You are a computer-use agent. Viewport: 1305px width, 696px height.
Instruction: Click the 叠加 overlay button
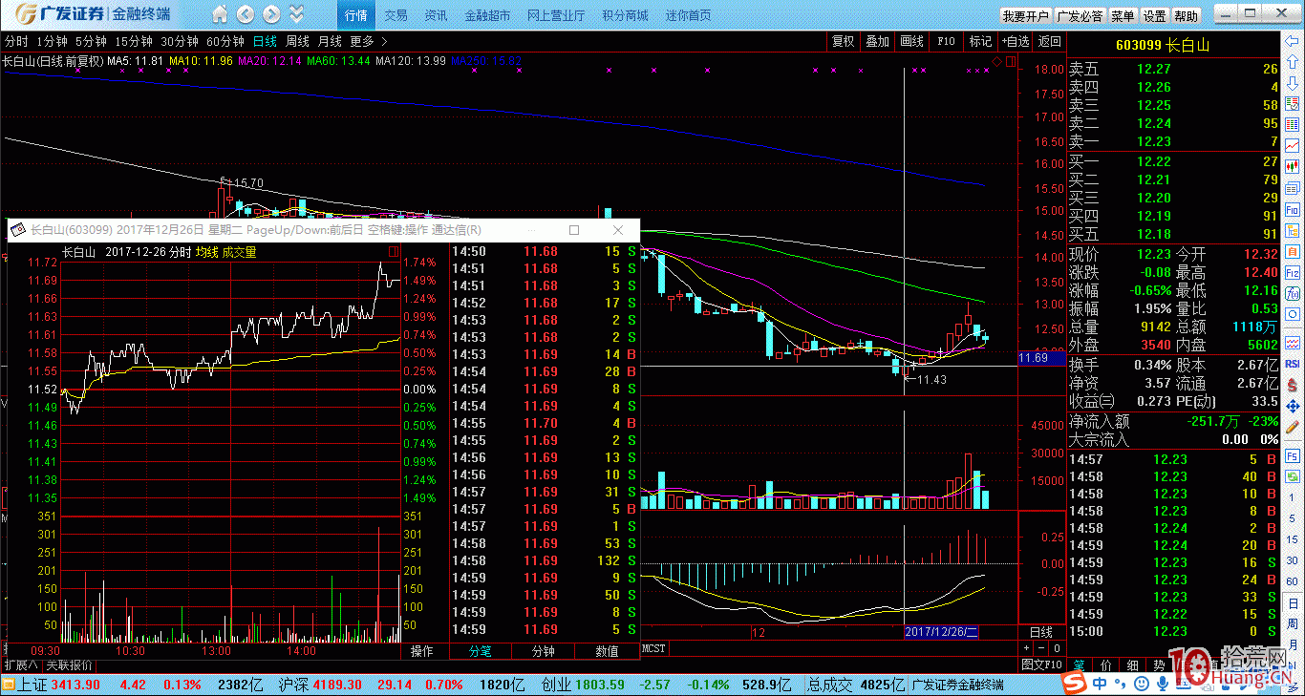tap(878, 42)
